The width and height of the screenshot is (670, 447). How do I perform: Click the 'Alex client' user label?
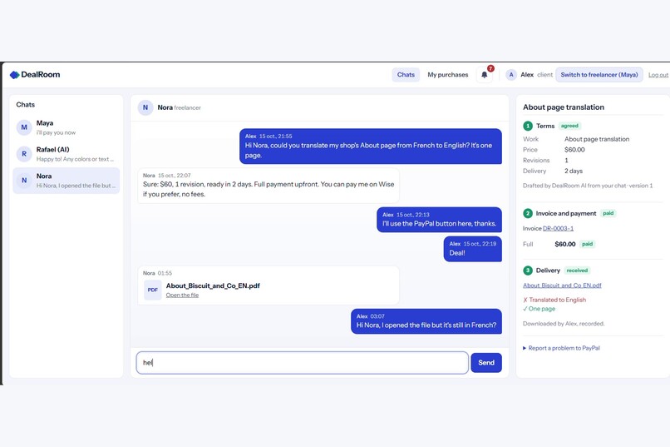(536, 75)
